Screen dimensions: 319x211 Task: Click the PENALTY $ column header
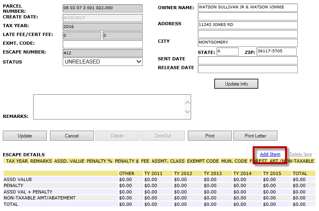[127, 161]
